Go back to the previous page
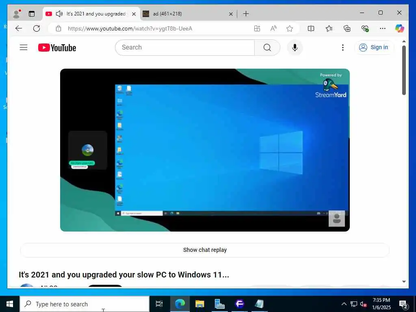The height and width of the screenshot is (312, 416). (x=19, y=28)
